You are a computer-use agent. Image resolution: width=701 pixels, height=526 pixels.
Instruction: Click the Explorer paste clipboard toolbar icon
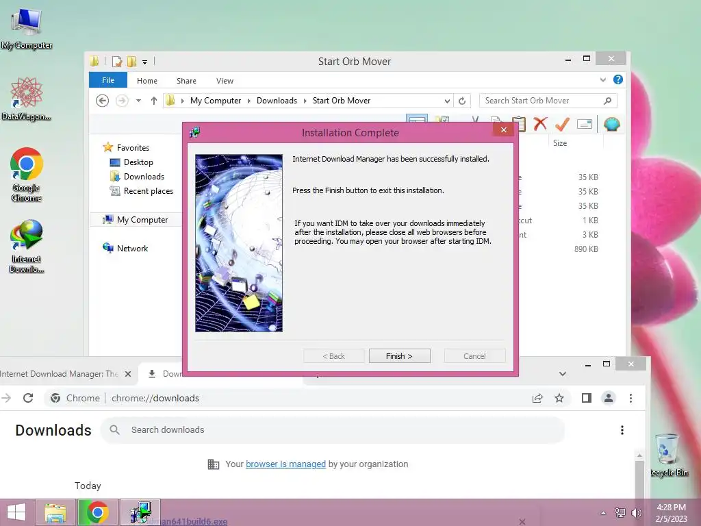(x=519, y=123)
